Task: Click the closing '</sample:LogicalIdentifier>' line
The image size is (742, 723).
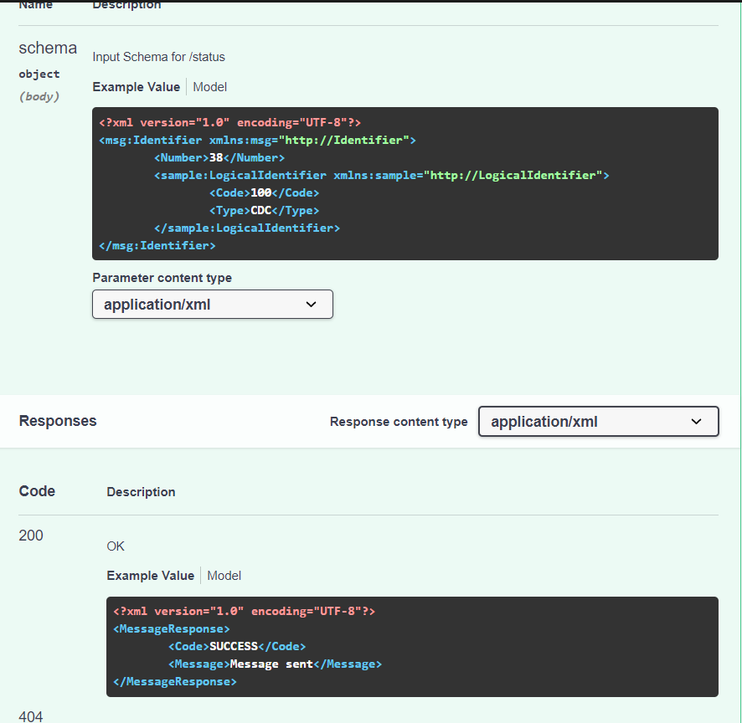Action: click(247, 228)
